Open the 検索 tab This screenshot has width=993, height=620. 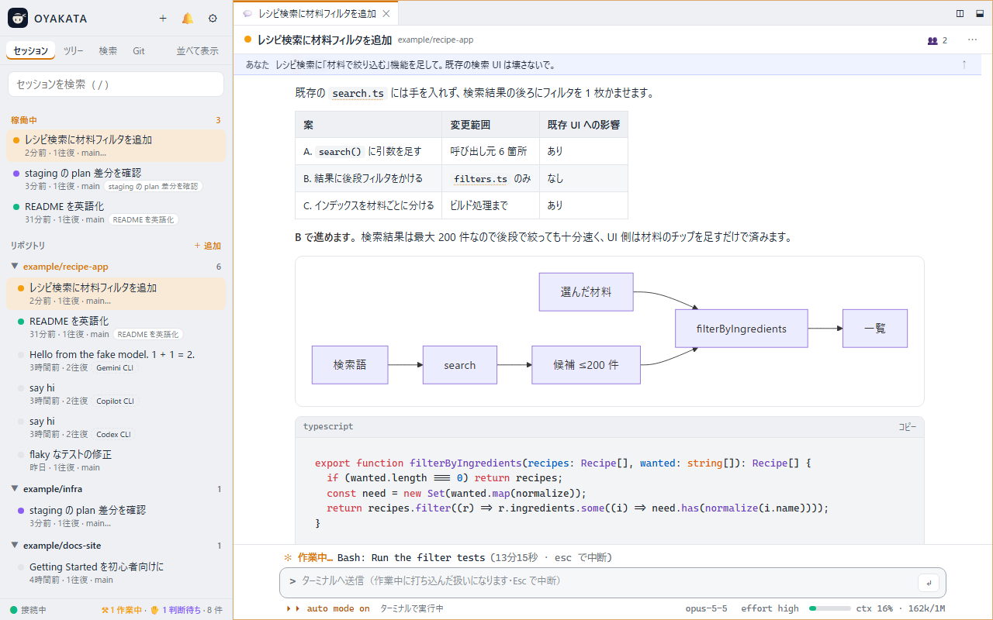tap(108, 51)
